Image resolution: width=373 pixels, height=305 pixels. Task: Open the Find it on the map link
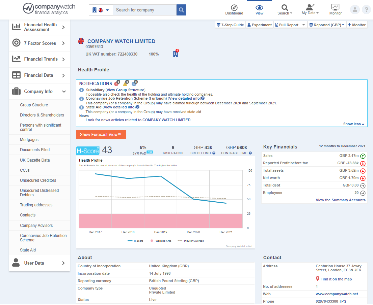pos(336,279)
